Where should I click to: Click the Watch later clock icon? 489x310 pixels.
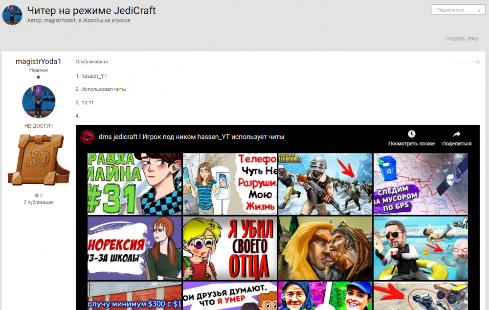coord(411,134)
